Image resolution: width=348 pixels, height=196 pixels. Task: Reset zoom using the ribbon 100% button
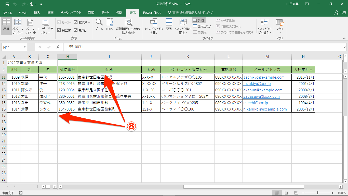[110, 25]
